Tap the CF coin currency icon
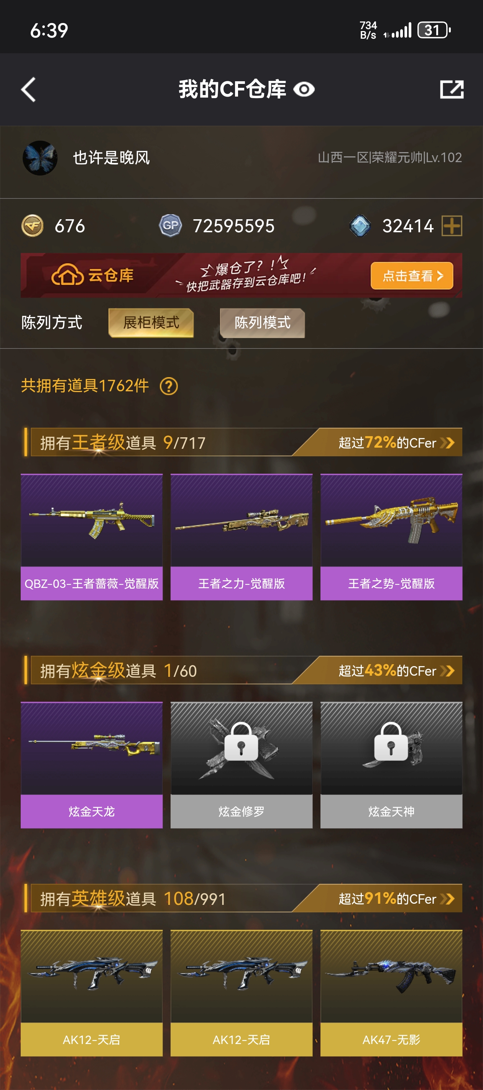The width and height of the screenshot is (483, 1090). coord(32,225)
